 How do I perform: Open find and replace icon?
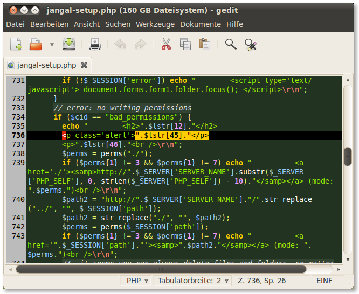250,44
